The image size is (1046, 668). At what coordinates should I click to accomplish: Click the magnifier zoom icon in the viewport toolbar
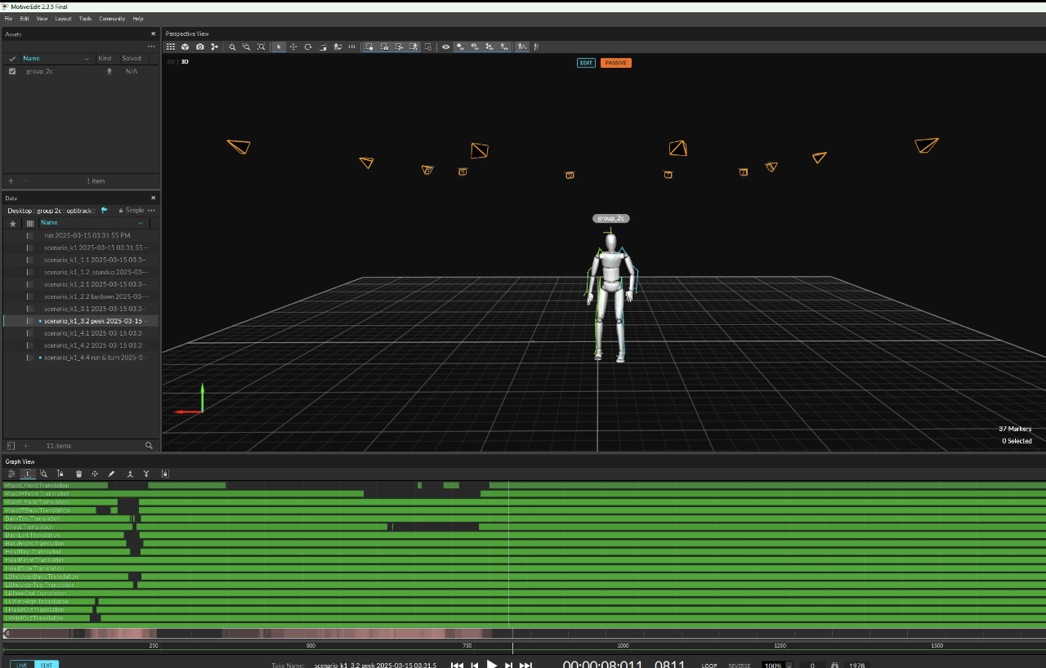[233, 47]
